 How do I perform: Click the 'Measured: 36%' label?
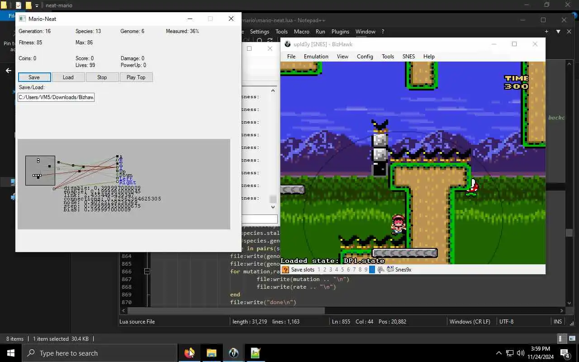pyautogui.click(x=182, y=31)
